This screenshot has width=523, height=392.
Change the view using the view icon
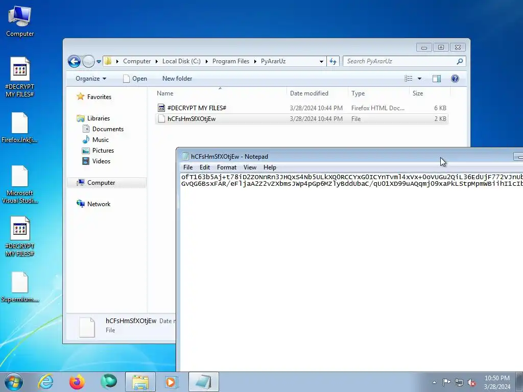409,79
